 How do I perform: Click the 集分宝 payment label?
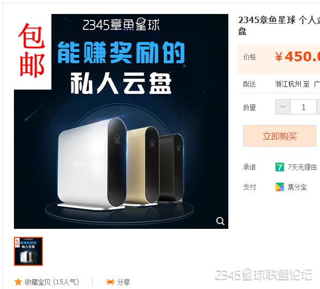[x=297, y=187]
